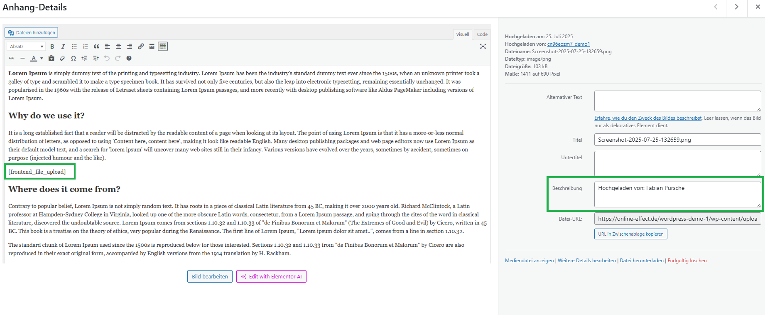This screenshot has width=765, height=315.
Task: Apply blockquote formatting
Action: click(96, 47)
